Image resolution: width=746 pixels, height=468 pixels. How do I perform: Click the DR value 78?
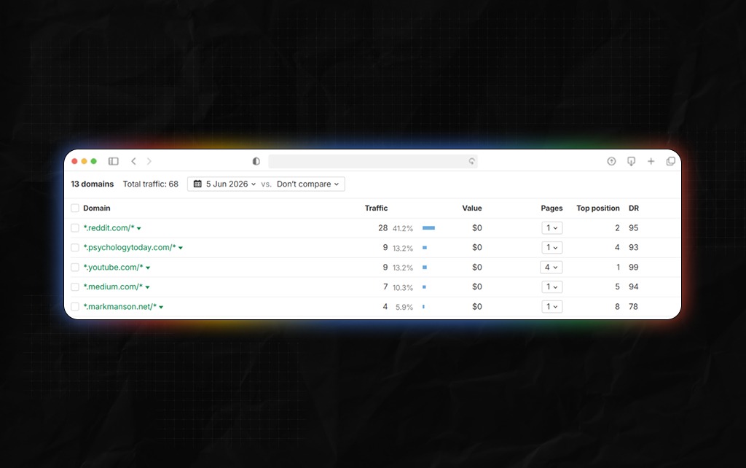pos(633,307)
